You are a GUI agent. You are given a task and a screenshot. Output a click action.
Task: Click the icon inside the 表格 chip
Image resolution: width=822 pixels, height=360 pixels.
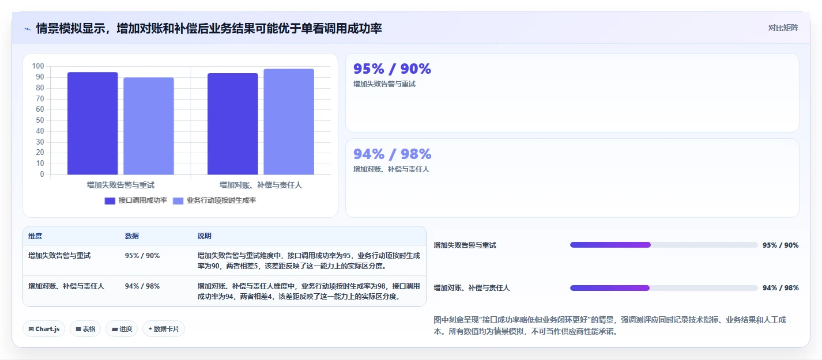(78, 329)
